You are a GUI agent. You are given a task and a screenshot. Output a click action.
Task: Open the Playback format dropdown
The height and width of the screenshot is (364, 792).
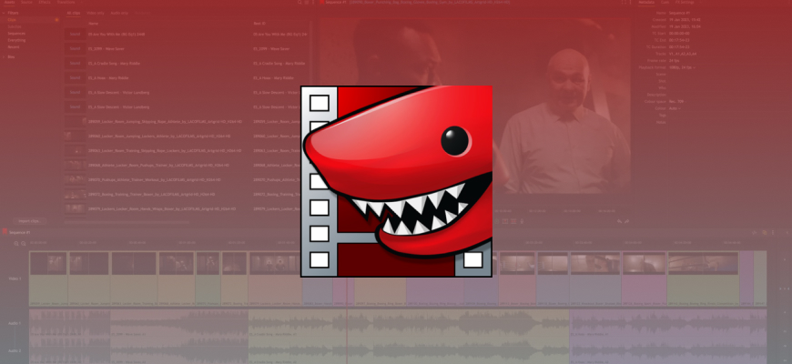click(683, 67)
